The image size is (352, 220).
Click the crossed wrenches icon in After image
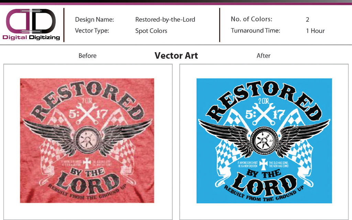point(264,114)
